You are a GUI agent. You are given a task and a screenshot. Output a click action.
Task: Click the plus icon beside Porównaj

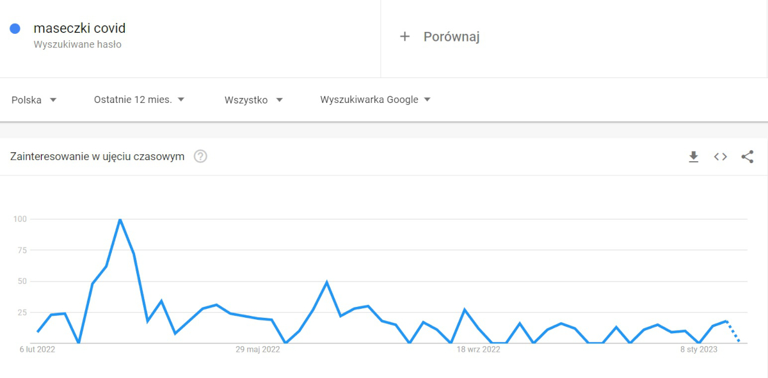click(x=404, y=36)
